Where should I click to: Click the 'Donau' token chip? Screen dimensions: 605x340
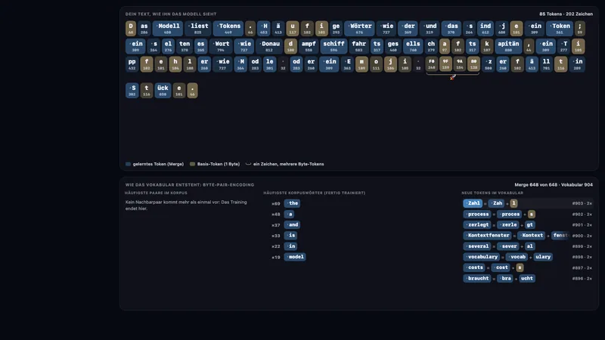tap(269, 46)
